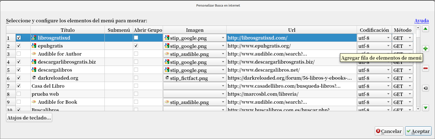Open the Imagen dropdown for Casa del Libro

coord(223,86)
